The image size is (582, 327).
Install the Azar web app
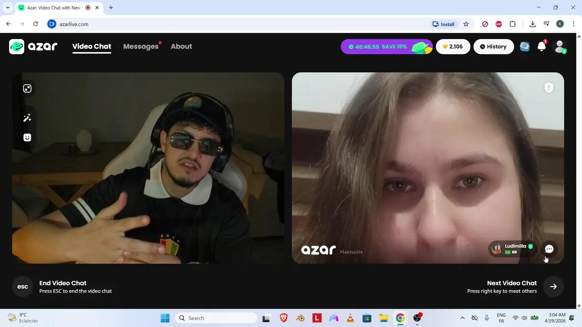pos(443,24)
